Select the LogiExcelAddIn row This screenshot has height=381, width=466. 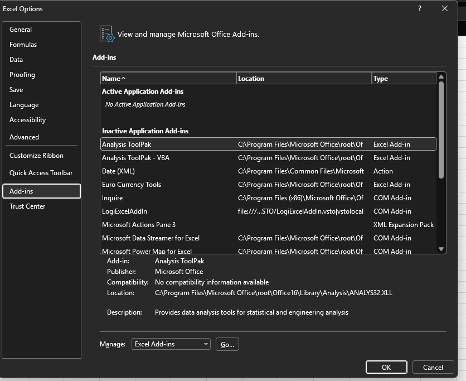[x=268, y=211]
